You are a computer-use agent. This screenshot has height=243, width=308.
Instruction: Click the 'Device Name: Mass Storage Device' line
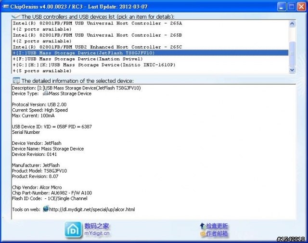point(48,149)
